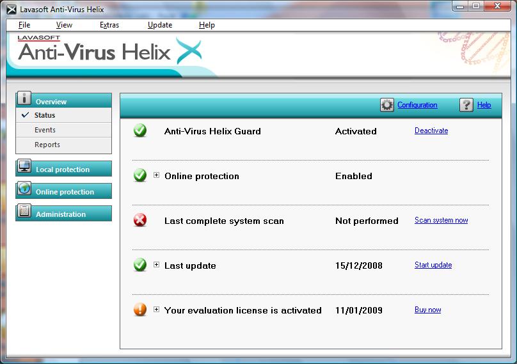Image resolution: width=517 pixels, height=364 pixels.
Task: Click the Start update link
Action: click(x=433, y=265)
